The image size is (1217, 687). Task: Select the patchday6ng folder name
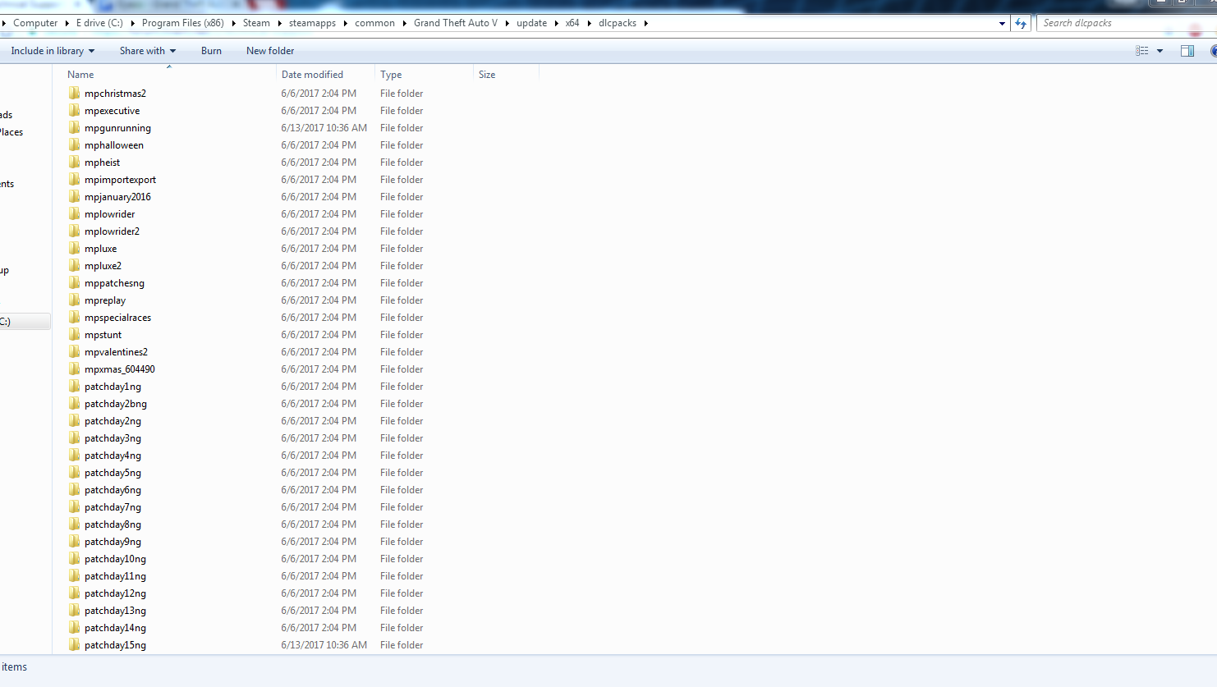[113, 490]
